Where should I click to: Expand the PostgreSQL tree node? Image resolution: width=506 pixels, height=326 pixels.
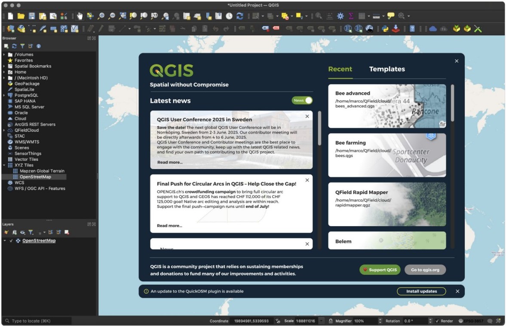click(x=4, y=95)
